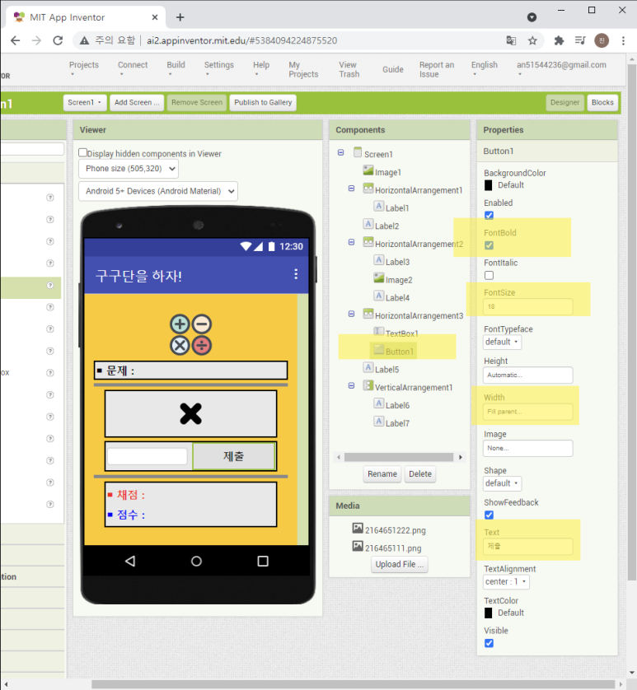Open the TextAlignment center dropdown
Viewport: 637px width, 690px height.
click(x=506, y=582)
